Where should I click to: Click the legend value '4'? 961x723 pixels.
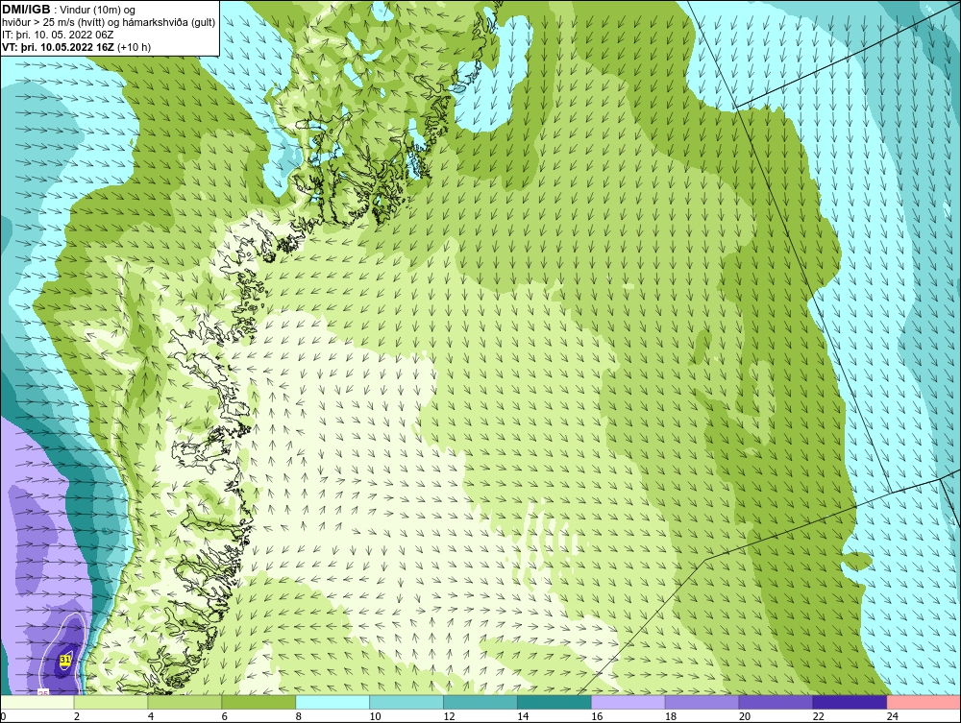[x=151, y=716]
